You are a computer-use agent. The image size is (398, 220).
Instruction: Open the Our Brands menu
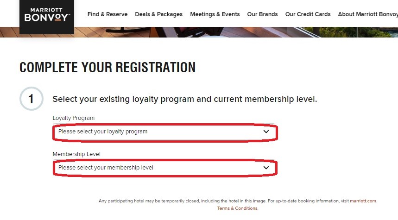tap(262, 14)
